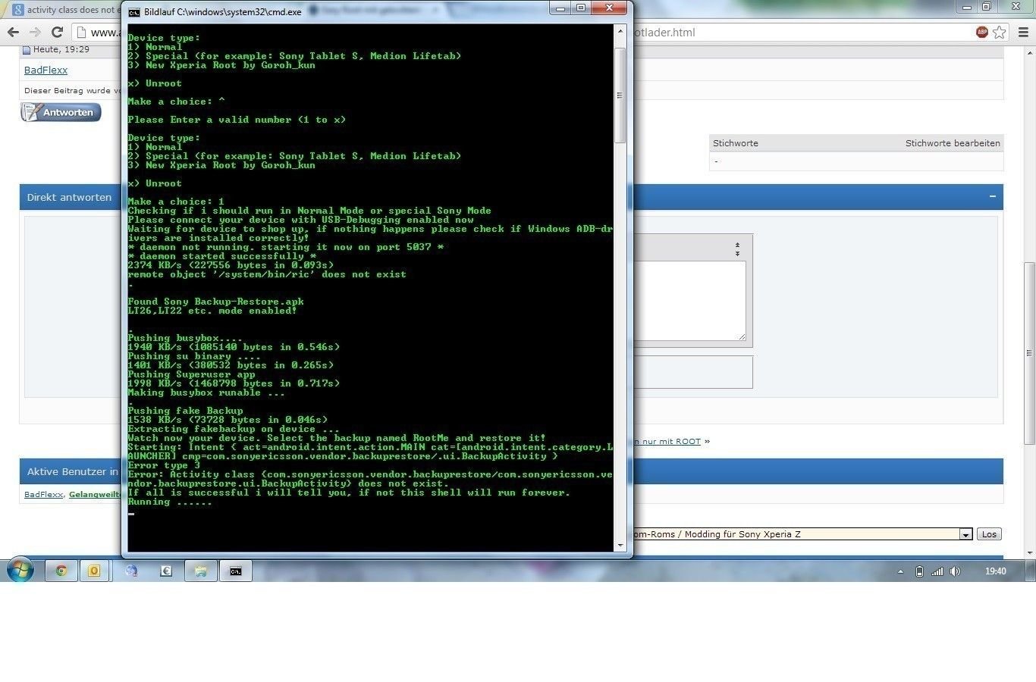Viewport: 1036px width, 682px height.
Task: Click the reply message text area
Action: click(689, 301)
